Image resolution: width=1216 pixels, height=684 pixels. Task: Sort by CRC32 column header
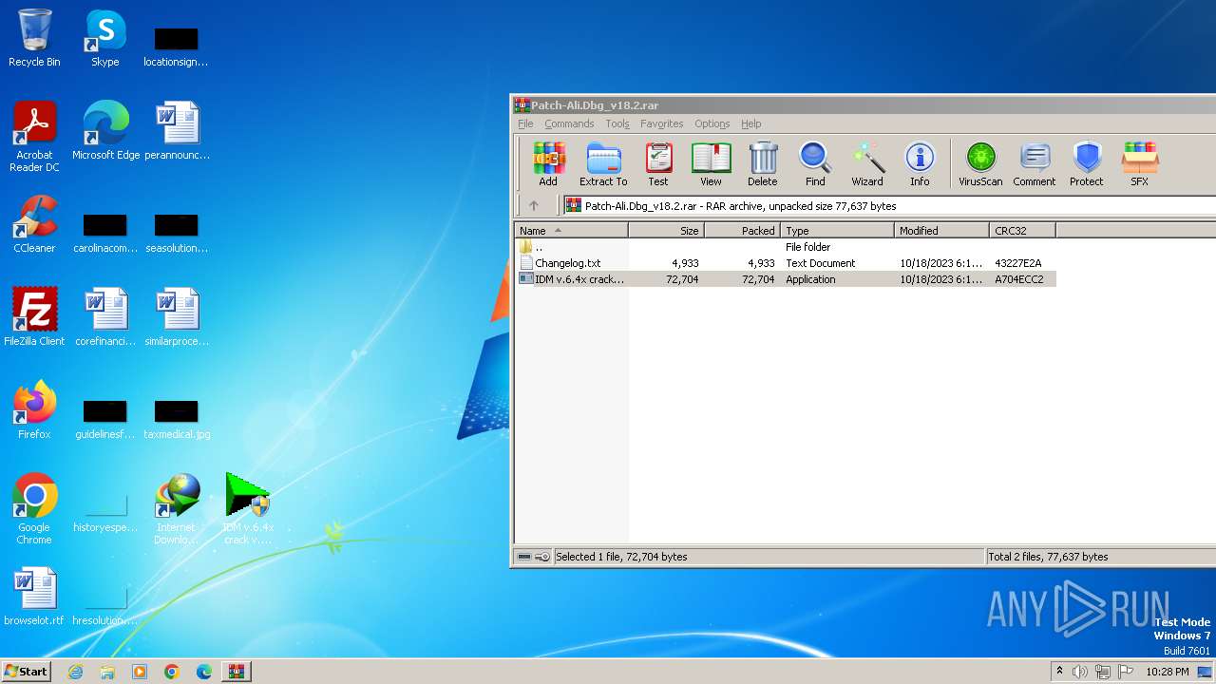1022,231
